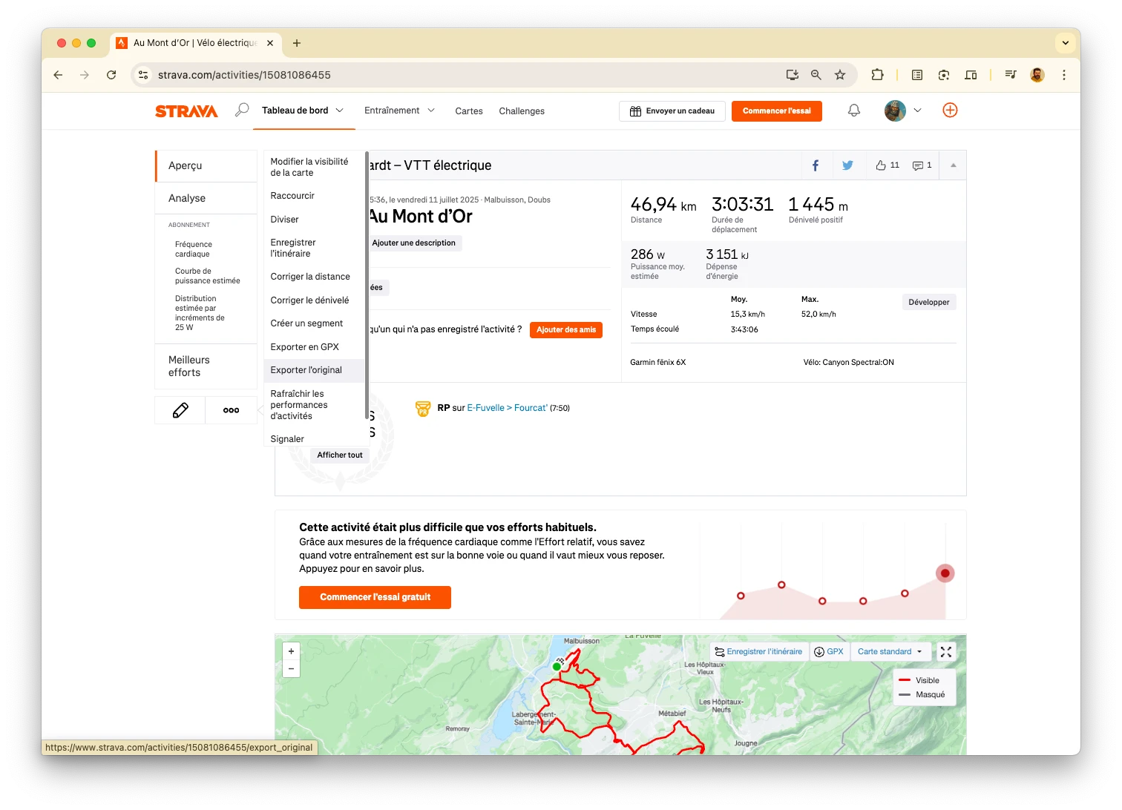Click the Strava logo

click(186, 111)
